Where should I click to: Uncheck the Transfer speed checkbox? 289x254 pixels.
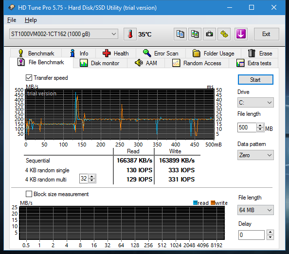coord(29,77)
